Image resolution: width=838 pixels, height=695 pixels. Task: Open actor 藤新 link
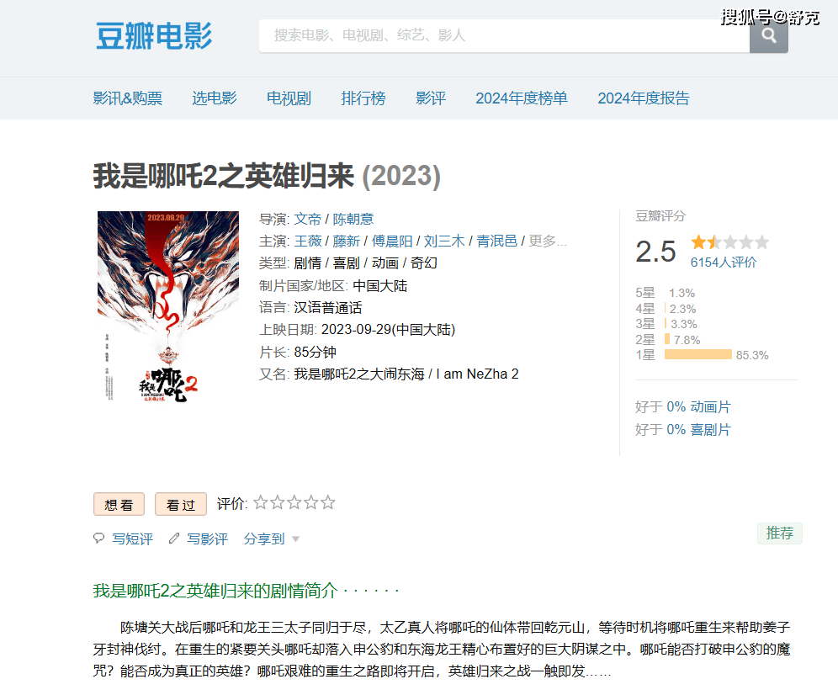[347, 241]
